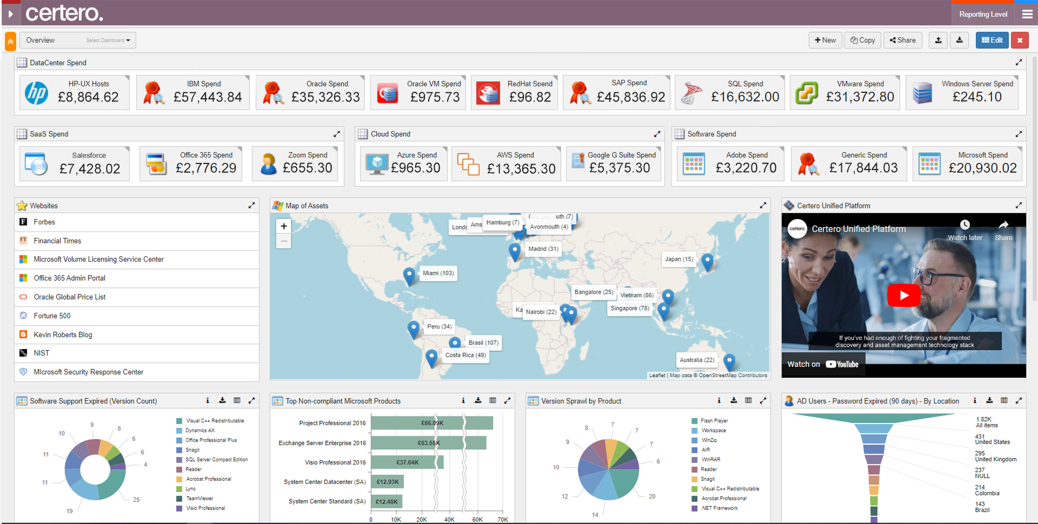1038x524 pixels.
Task: Open the IBM Spend tile
Action: point(192,92)
